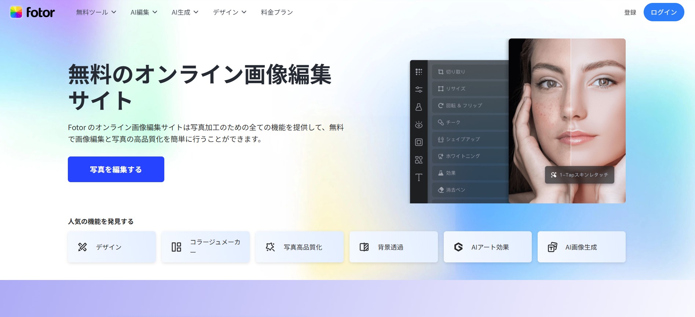Go to 料金プラン page
The height and width of the screenshot is (317, 695).
(x=277, y=12)
